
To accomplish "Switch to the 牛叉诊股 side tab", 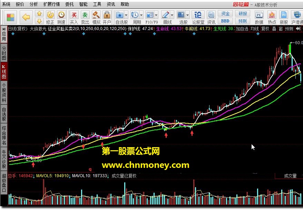I will click(x=4, y=159).
